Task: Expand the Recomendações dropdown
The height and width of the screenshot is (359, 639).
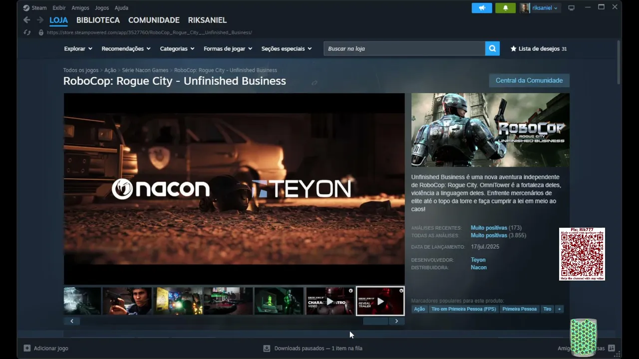Action: 126,49
